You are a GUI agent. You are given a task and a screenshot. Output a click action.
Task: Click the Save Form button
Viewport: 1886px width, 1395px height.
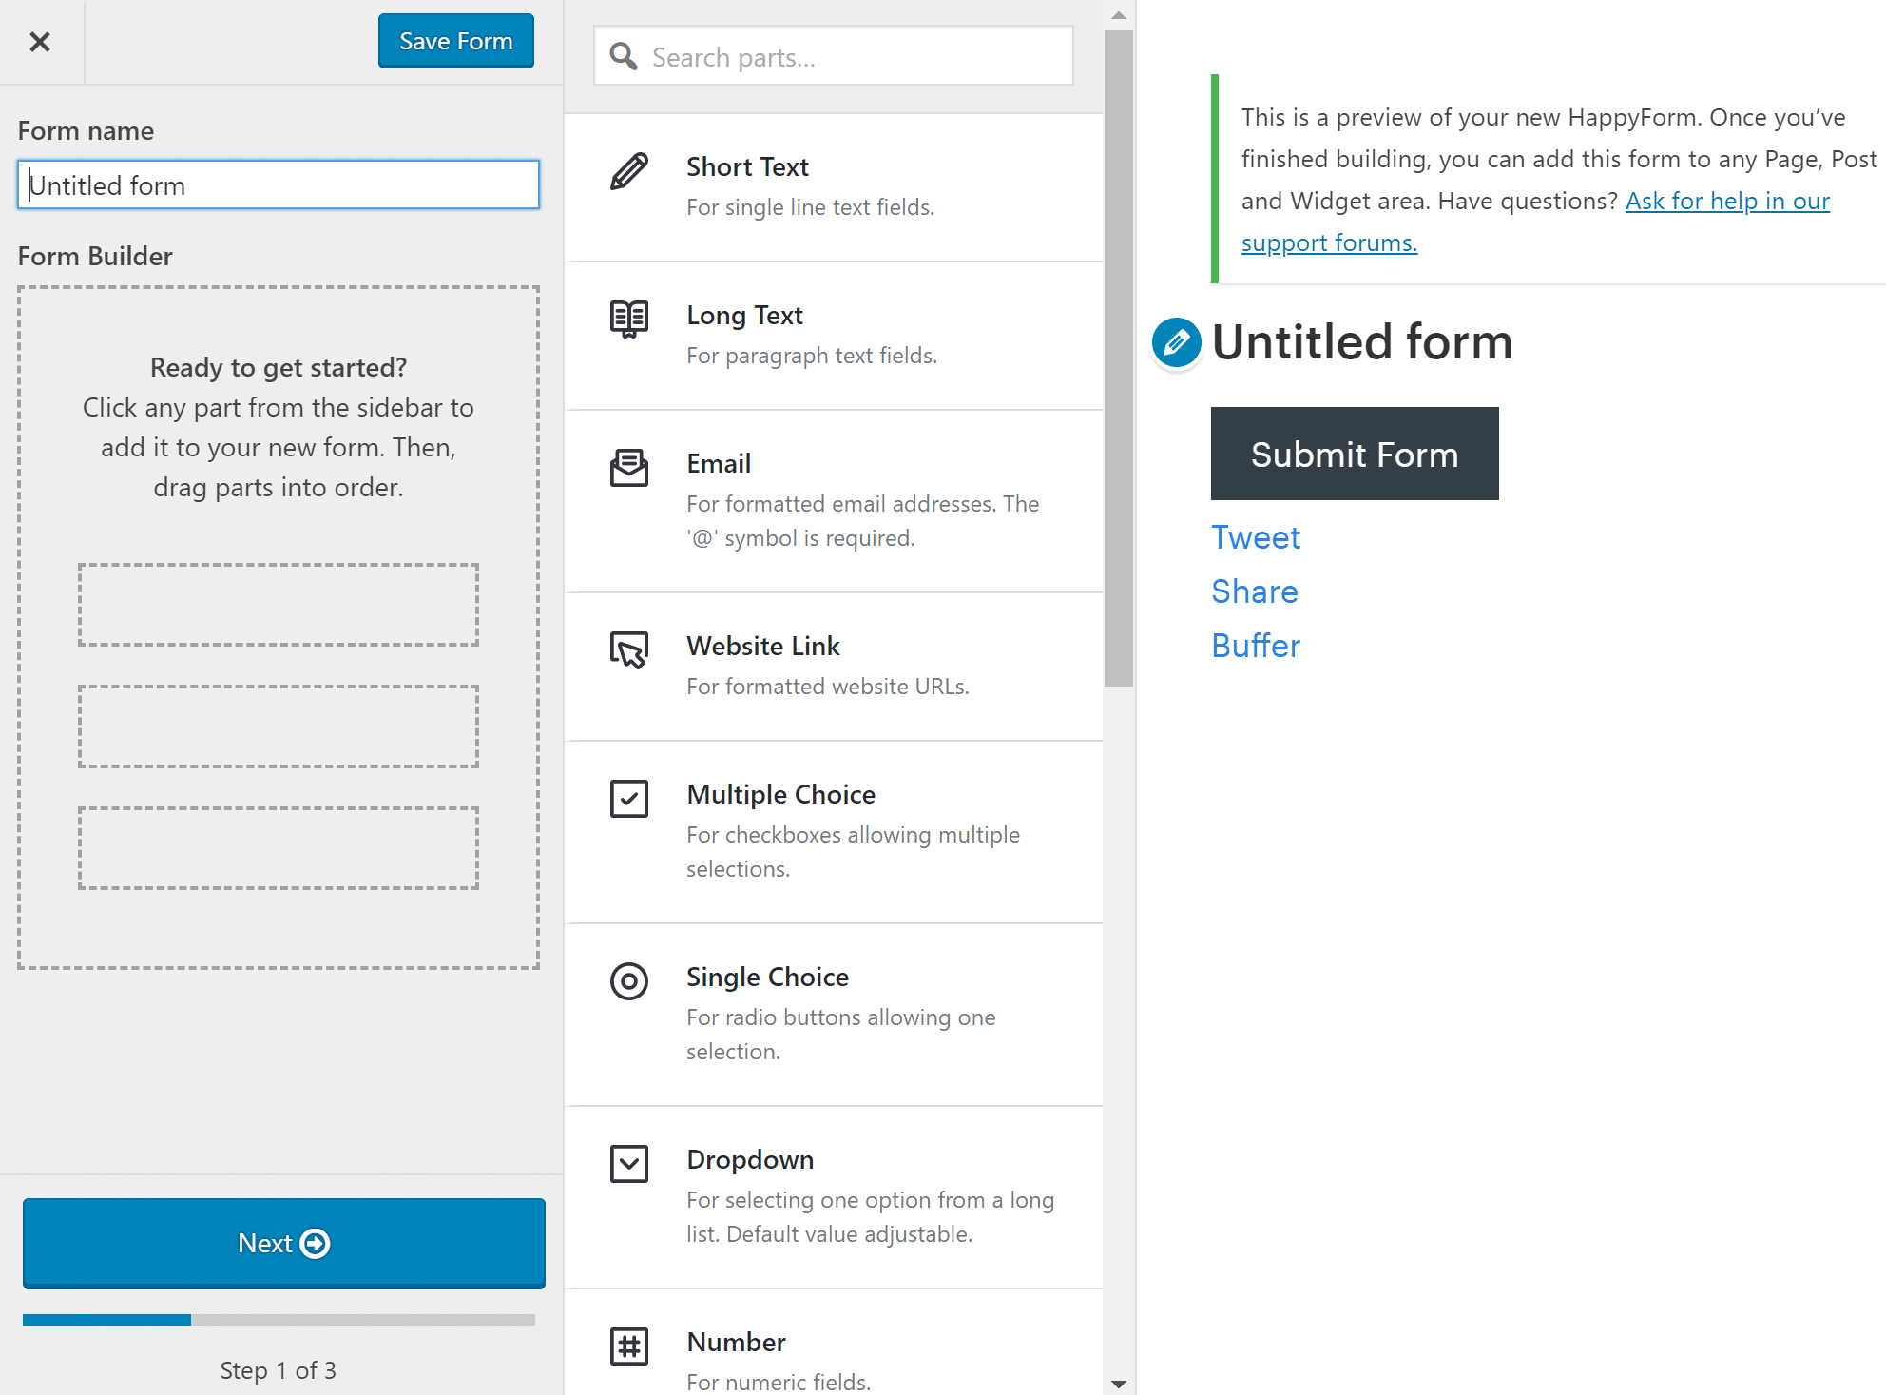[456, 41]
